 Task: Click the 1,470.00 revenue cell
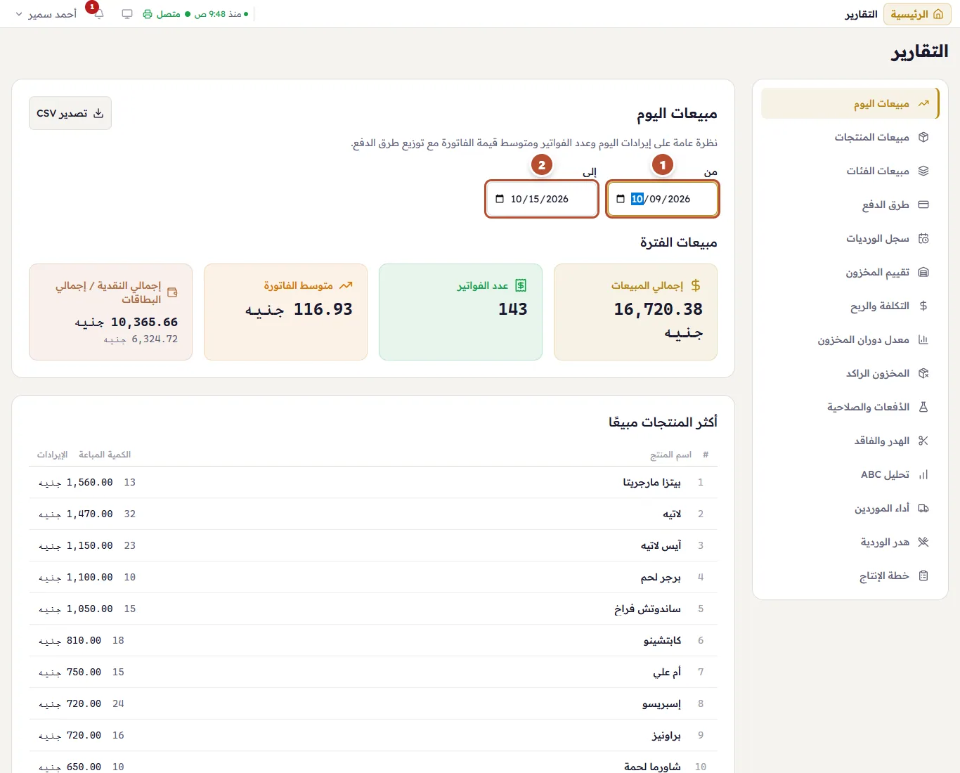(x=75, y=514)
